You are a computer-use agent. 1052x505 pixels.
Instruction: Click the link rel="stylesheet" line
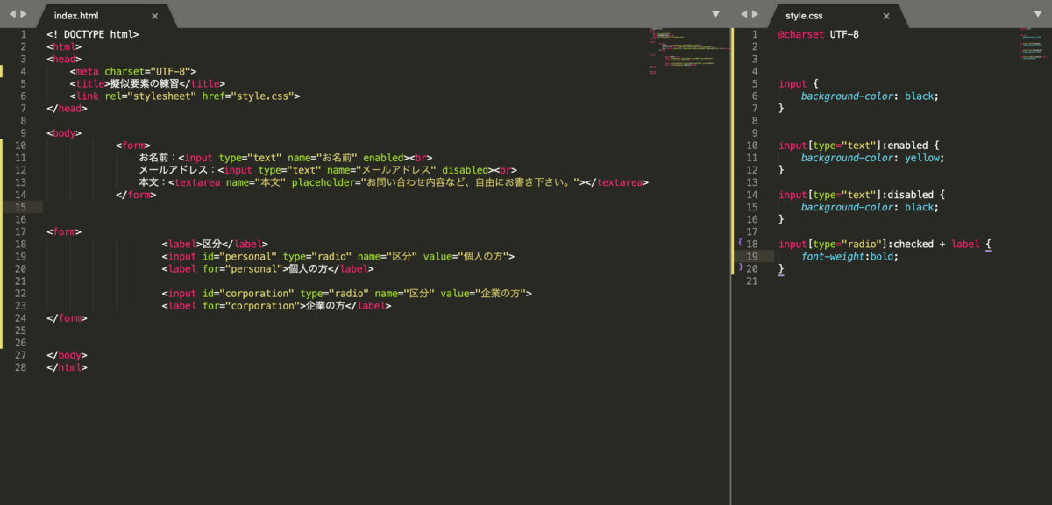185,96
